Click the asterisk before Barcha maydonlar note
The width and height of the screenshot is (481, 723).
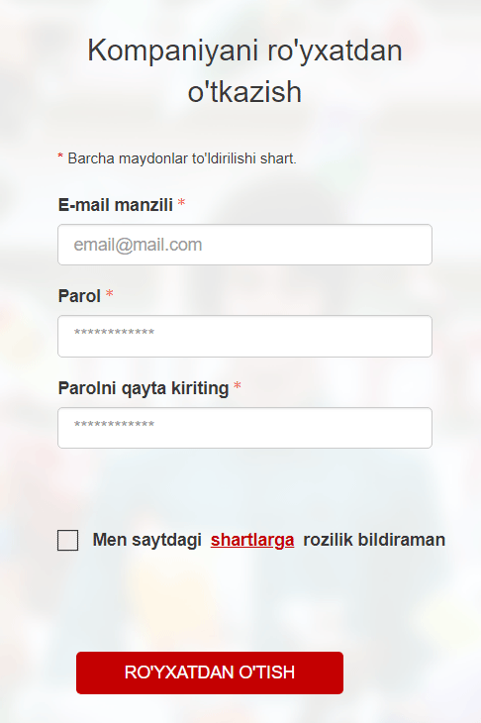[x=60, y=156]
